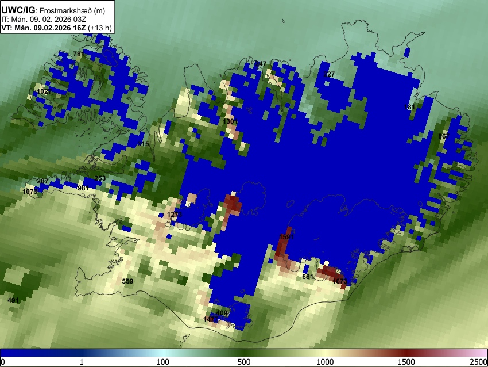Click the 1000 tick label on legend
The width and height of the screenshot is (488, 367).
pyautogui.click(x=325, y=362)
